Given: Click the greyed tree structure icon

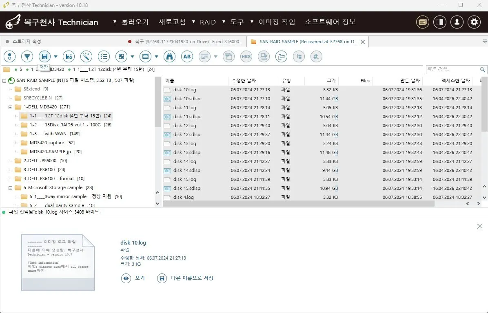Looking at the screenshot, I should tap(299, 57).
